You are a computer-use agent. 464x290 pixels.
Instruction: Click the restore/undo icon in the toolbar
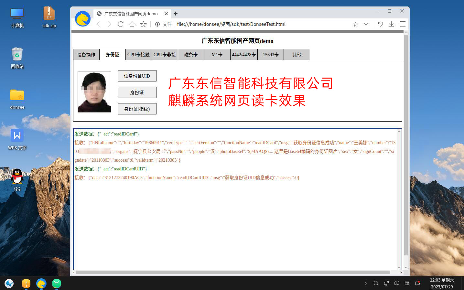point(380,24)
